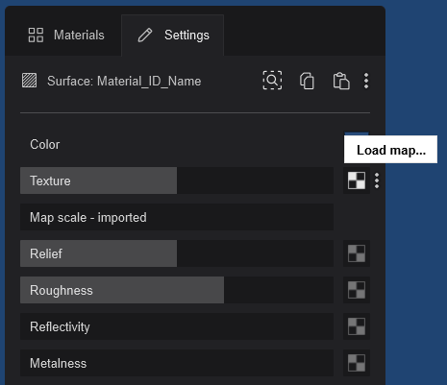The image size is (447, 385).
Task: Click the copy material icon
Action: coord(307,81)
